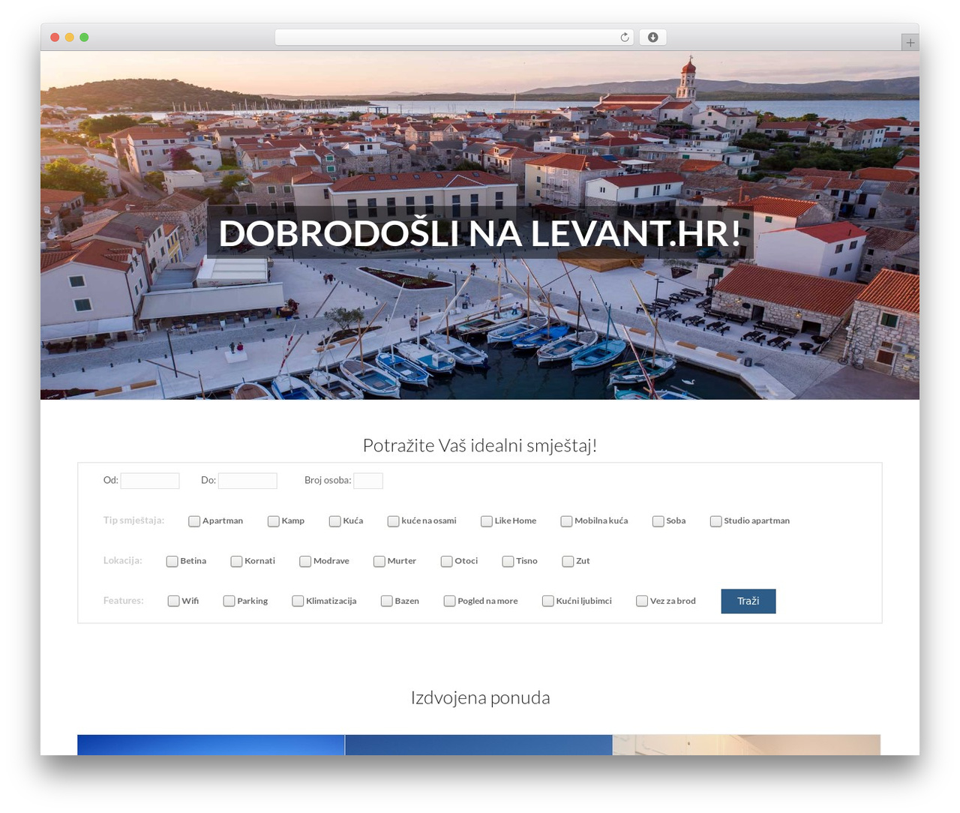The width and height of the screenshot is (960, 813).
Task: Click the Do date field
Action: (247, 481)
